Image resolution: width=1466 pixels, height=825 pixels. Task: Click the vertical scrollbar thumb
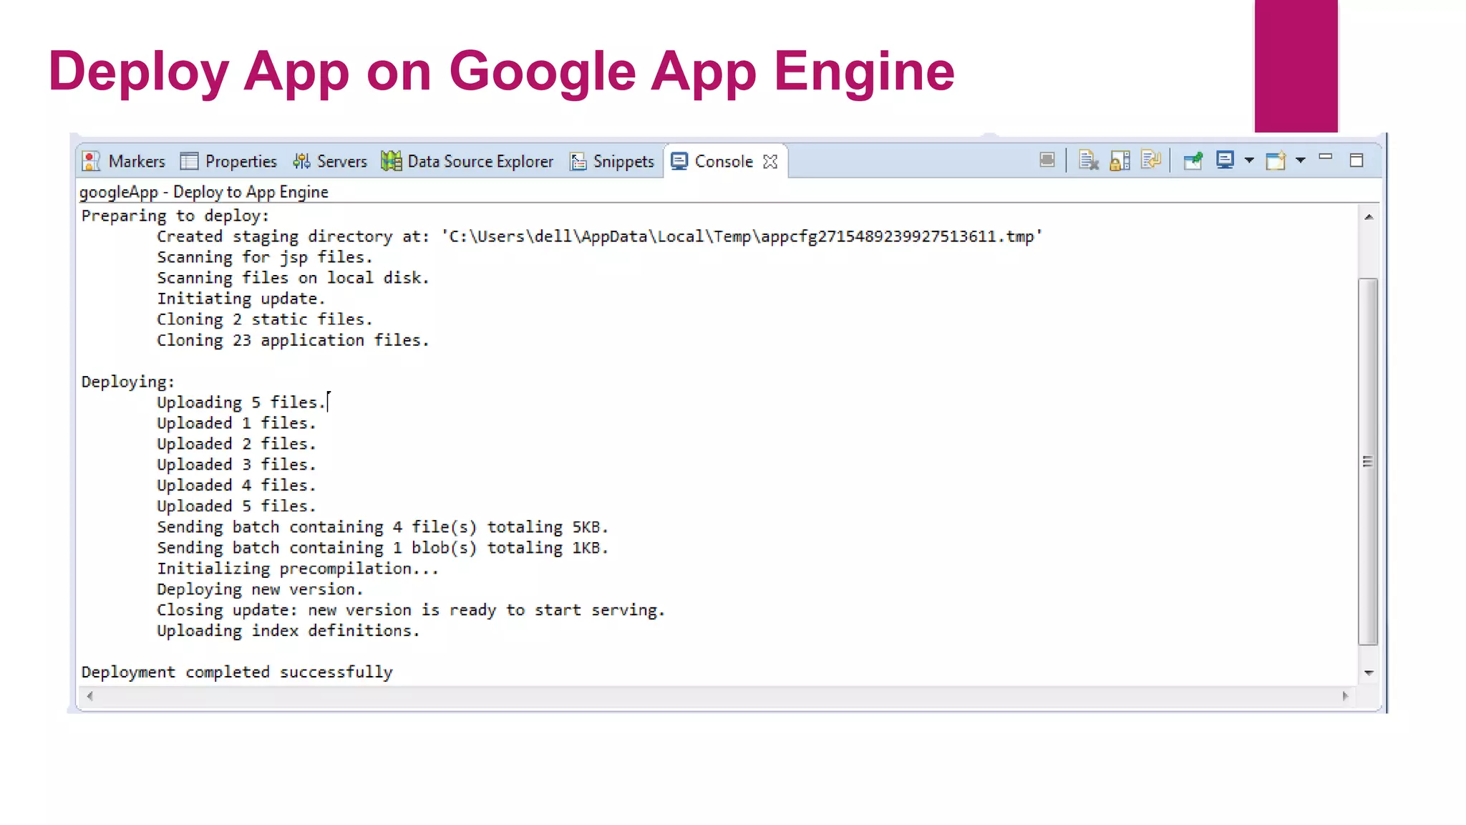1368,462
